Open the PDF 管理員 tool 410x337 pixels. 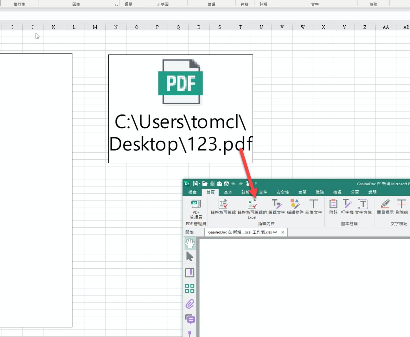[196, 209]
